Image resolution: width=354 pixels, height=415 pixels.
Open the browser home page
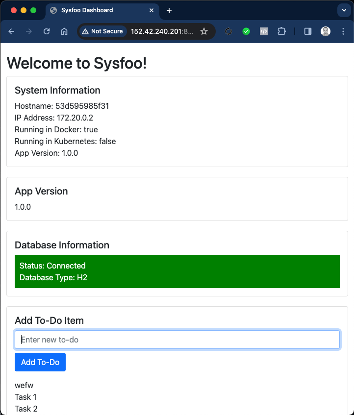click(64, 31)
